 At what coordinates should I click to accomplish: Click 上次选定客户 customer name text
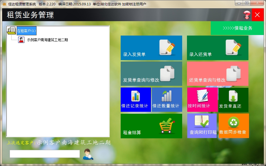click(74, 143)
